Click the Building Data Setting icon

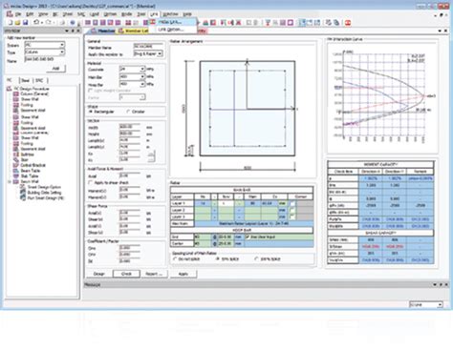pos(23,193)
